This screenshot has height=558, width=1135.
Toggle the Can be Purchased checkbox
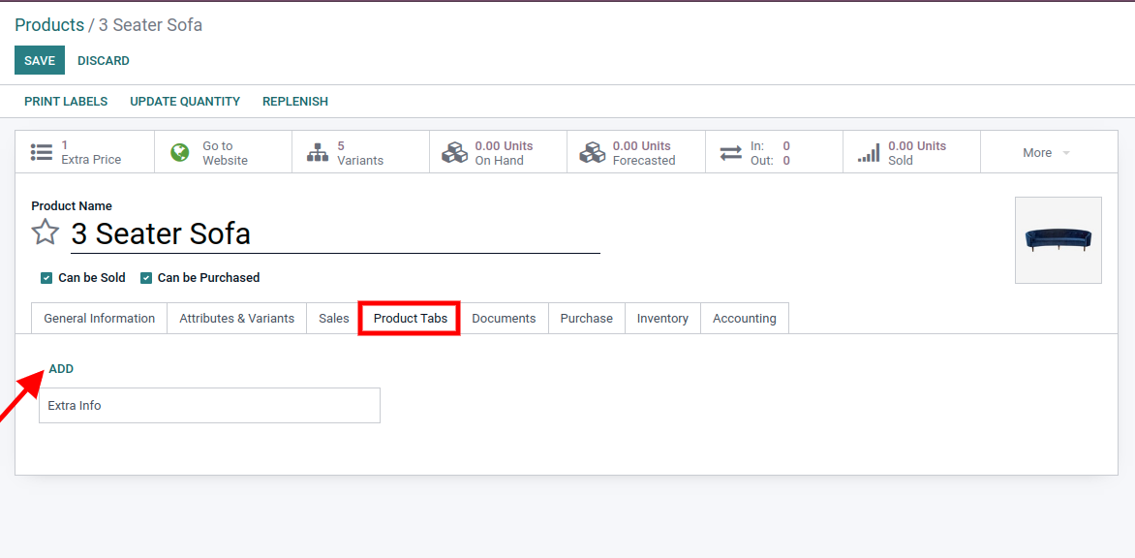[146, 278]
